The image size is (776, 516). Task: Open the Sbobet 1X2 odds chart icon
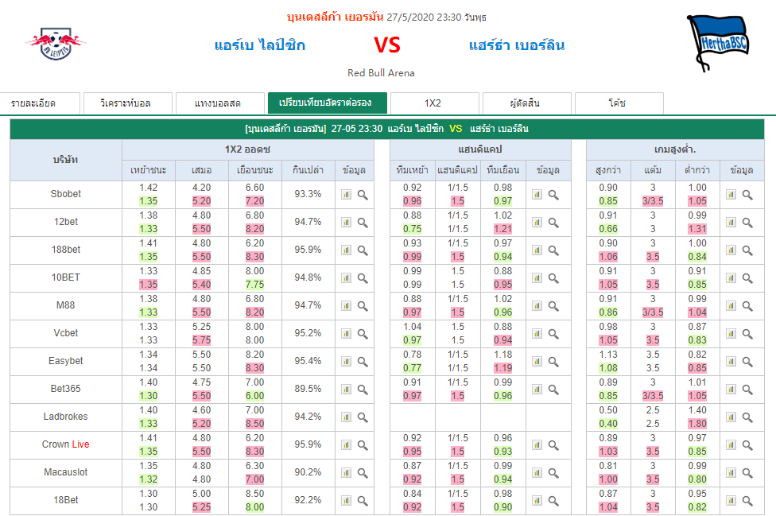point(346,195)
